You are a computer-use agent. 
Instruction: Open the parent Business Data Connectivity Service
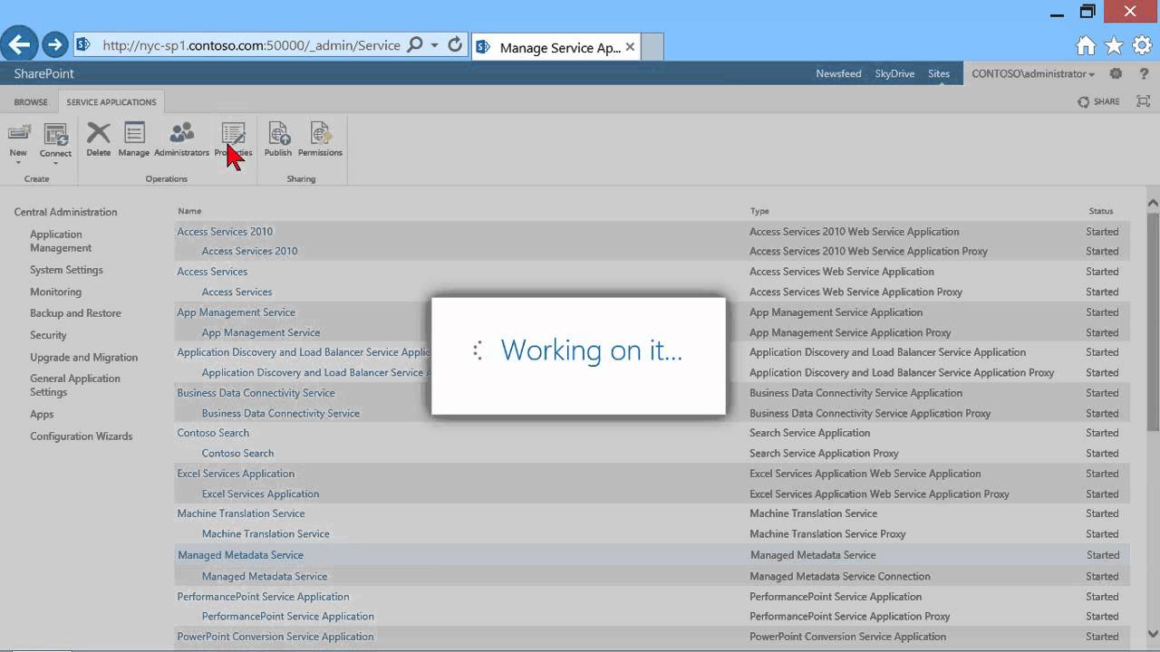tap(256, 393)
